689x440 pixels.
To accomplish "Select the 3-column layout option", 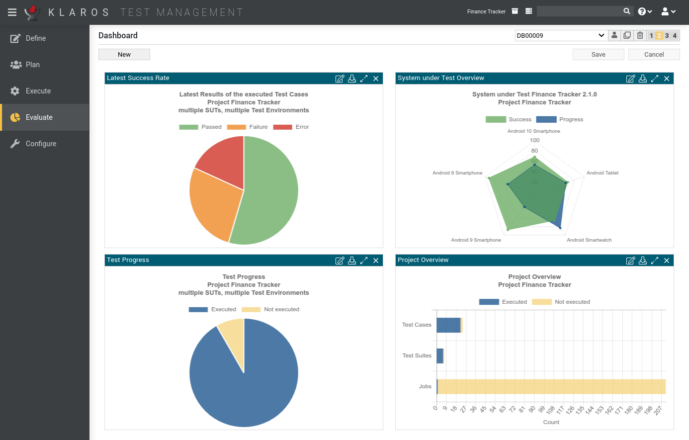I will pyautogui.click(x=667, y=36).
